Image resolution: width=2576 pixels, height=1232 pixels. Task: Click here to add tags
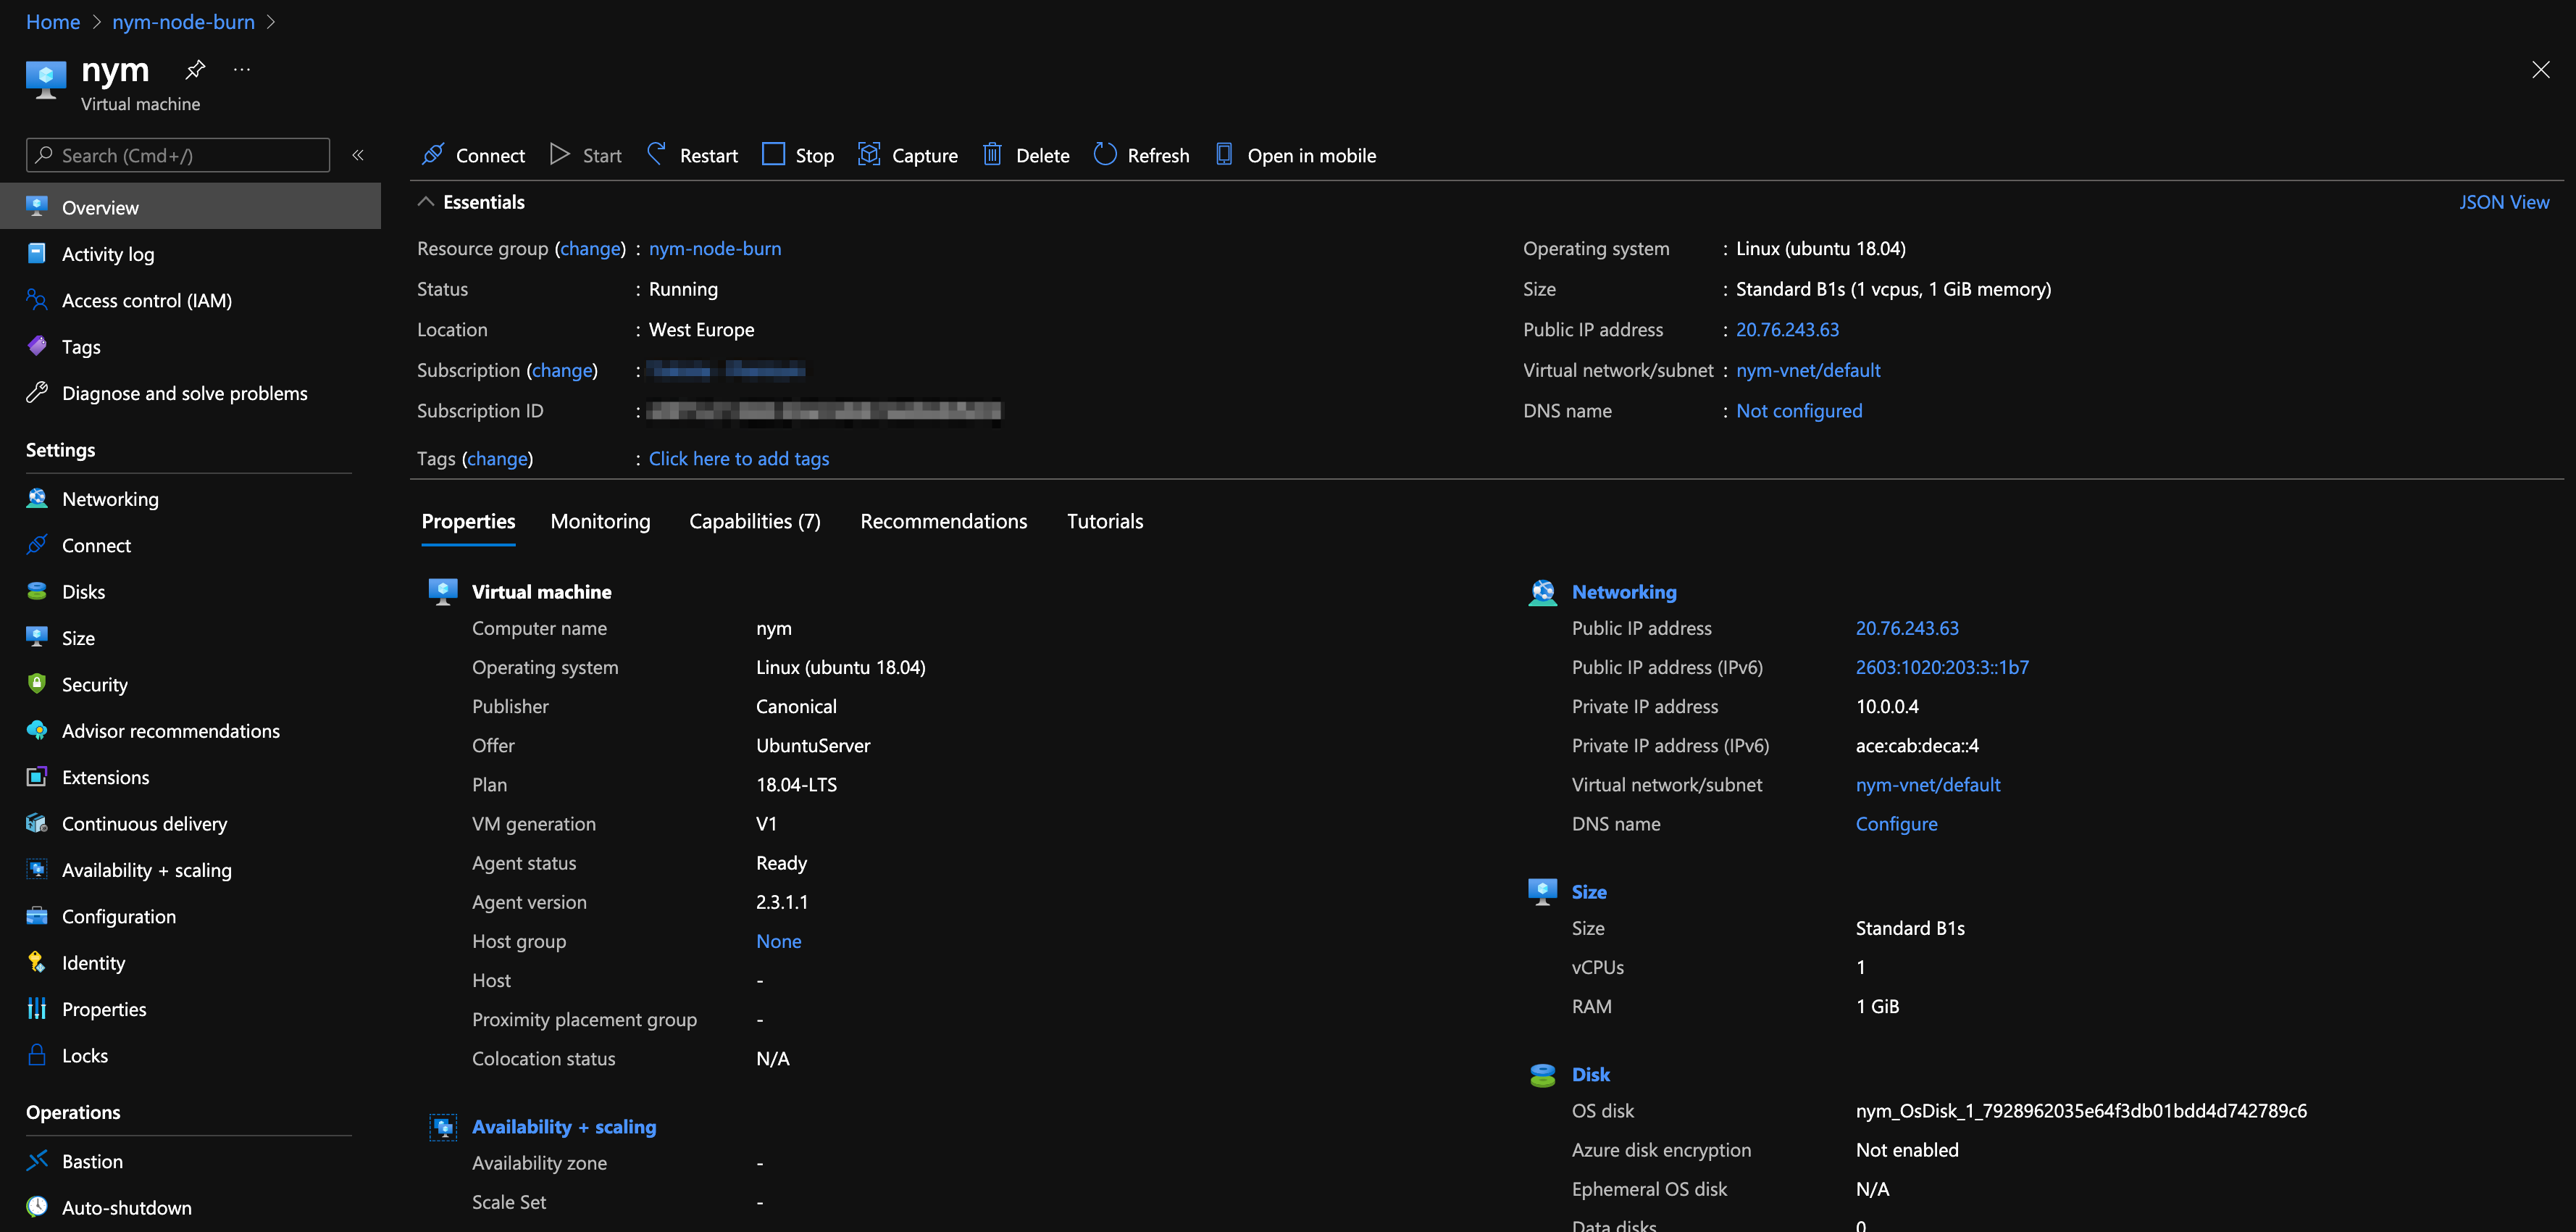[738, 458]
